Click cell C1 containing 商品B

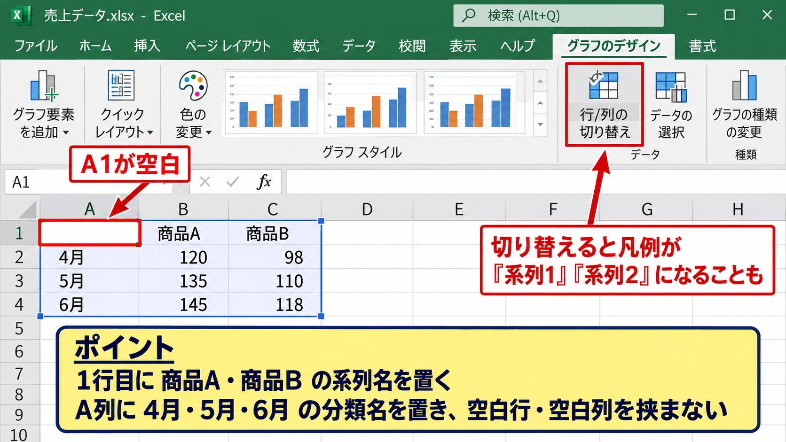274,233
